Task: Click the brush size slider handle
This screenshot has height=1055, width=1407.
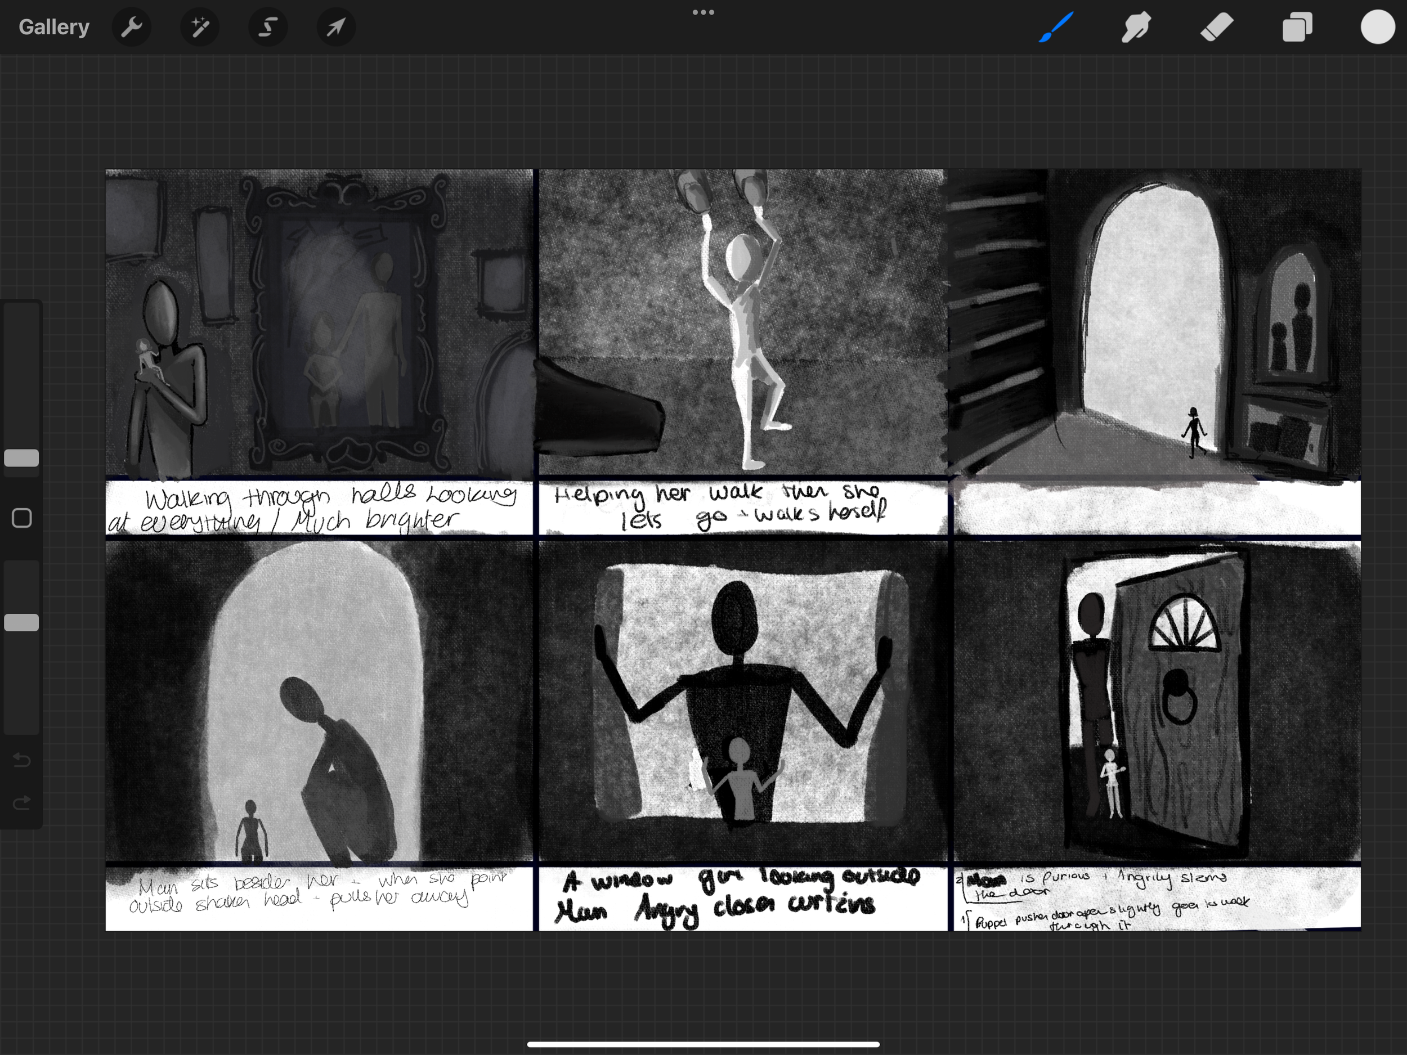Action: [x=21, y=458]
